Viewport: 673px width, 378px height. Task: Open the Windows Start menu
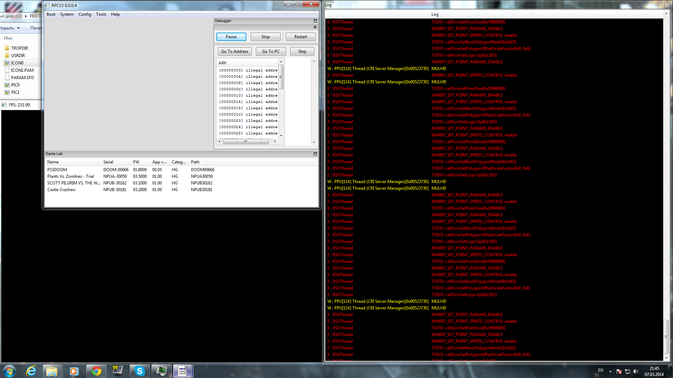tap(9, 371)
